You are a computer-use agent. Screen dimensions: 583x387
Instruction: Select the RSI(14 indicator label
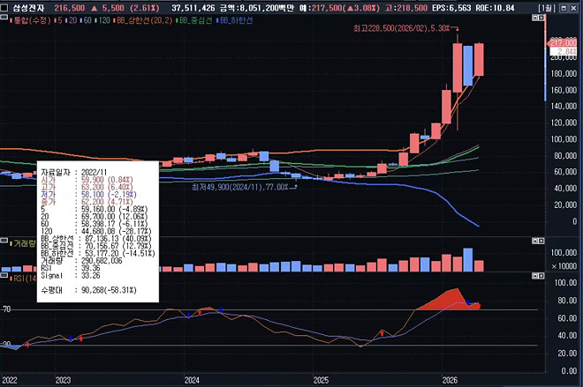[23, 279]
